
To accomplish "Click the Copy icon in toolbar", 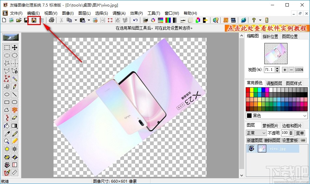I will pos(69,20).
